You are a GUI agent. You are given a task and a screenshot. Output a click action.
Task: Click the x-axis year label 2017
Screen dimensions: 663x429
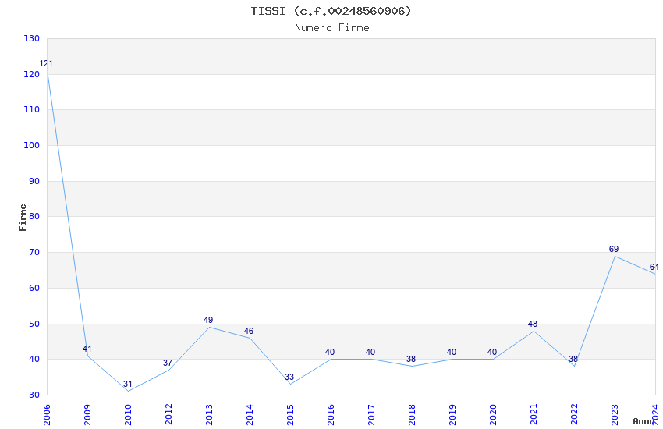371,414
